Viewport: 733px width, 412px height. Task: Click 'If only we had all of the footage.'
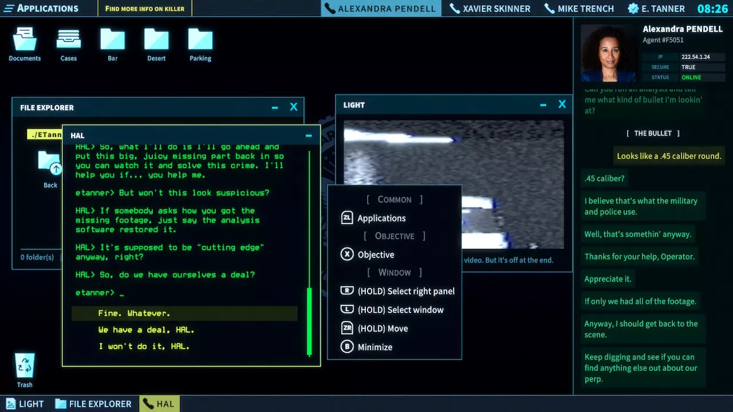tap(640, 301)
